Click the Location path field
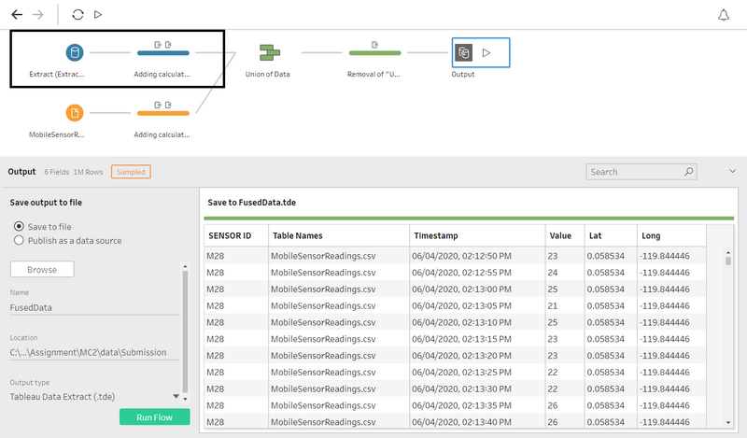The image size is (747, 438). pyautogui.click(x=94, y=353)
